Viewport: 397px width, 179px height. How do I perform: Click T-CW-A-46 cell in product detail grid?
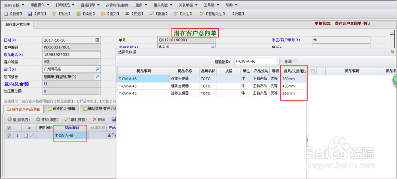tap(71, 136)
